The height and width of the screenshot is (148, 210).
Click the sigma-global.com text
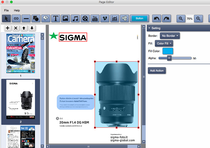123,140
